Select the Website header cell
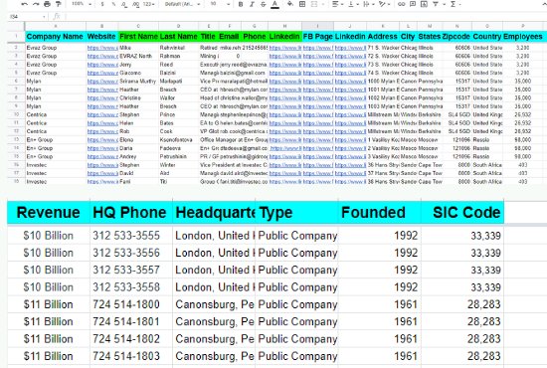The width and height of the screenshot is (547, 368). tap(101, 37)
